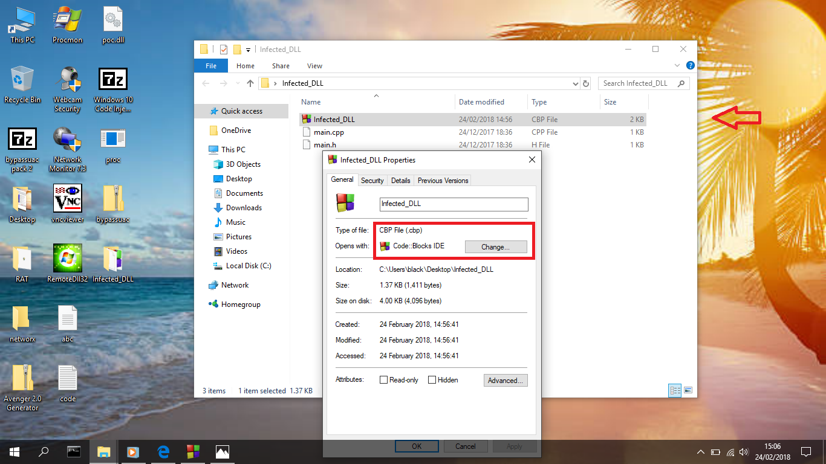Select Quick access in navigation pane
This screenshot has height=464, width=826.
point(242,111)
